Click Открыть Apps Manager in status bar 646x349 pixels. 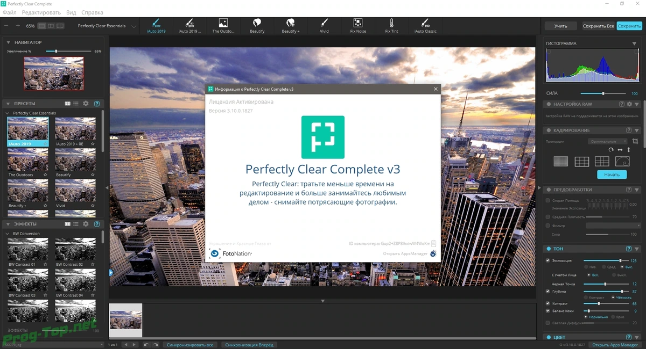(616, 345)
